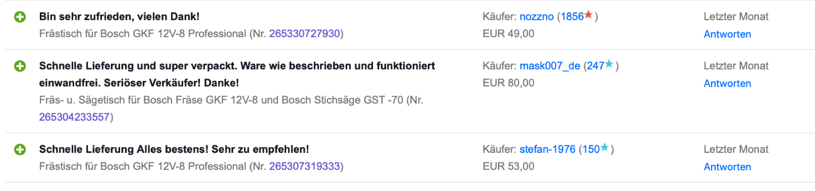Open feedback score 1856
Viewport: 815px width, 191px height.
[572, 17]
